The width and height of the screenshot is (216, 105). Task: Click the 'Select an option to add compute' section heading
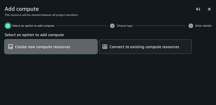pyautogui.click(x=34, y=35)
